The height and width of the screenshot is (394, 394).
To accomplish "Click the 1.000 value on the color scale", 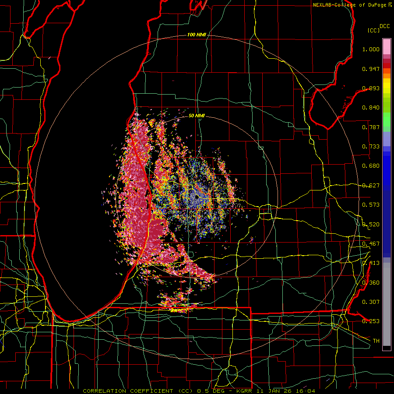I will tap(371, 49).
